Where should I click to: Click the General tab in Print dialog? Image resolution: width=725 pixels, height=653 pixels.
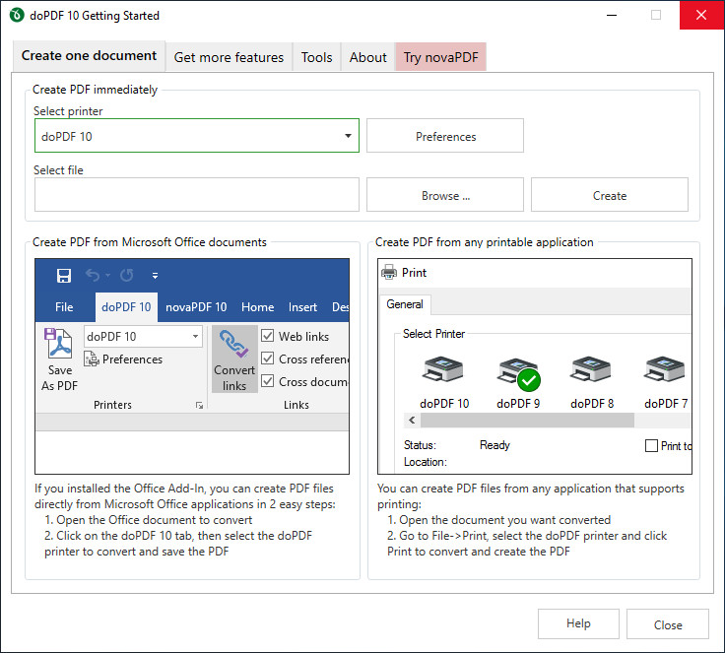click(x=405, y=304)
